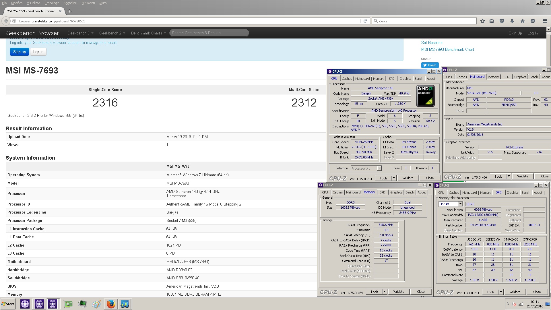
Task: Click the page scrollbar up arrow
Action: [548, 29]
